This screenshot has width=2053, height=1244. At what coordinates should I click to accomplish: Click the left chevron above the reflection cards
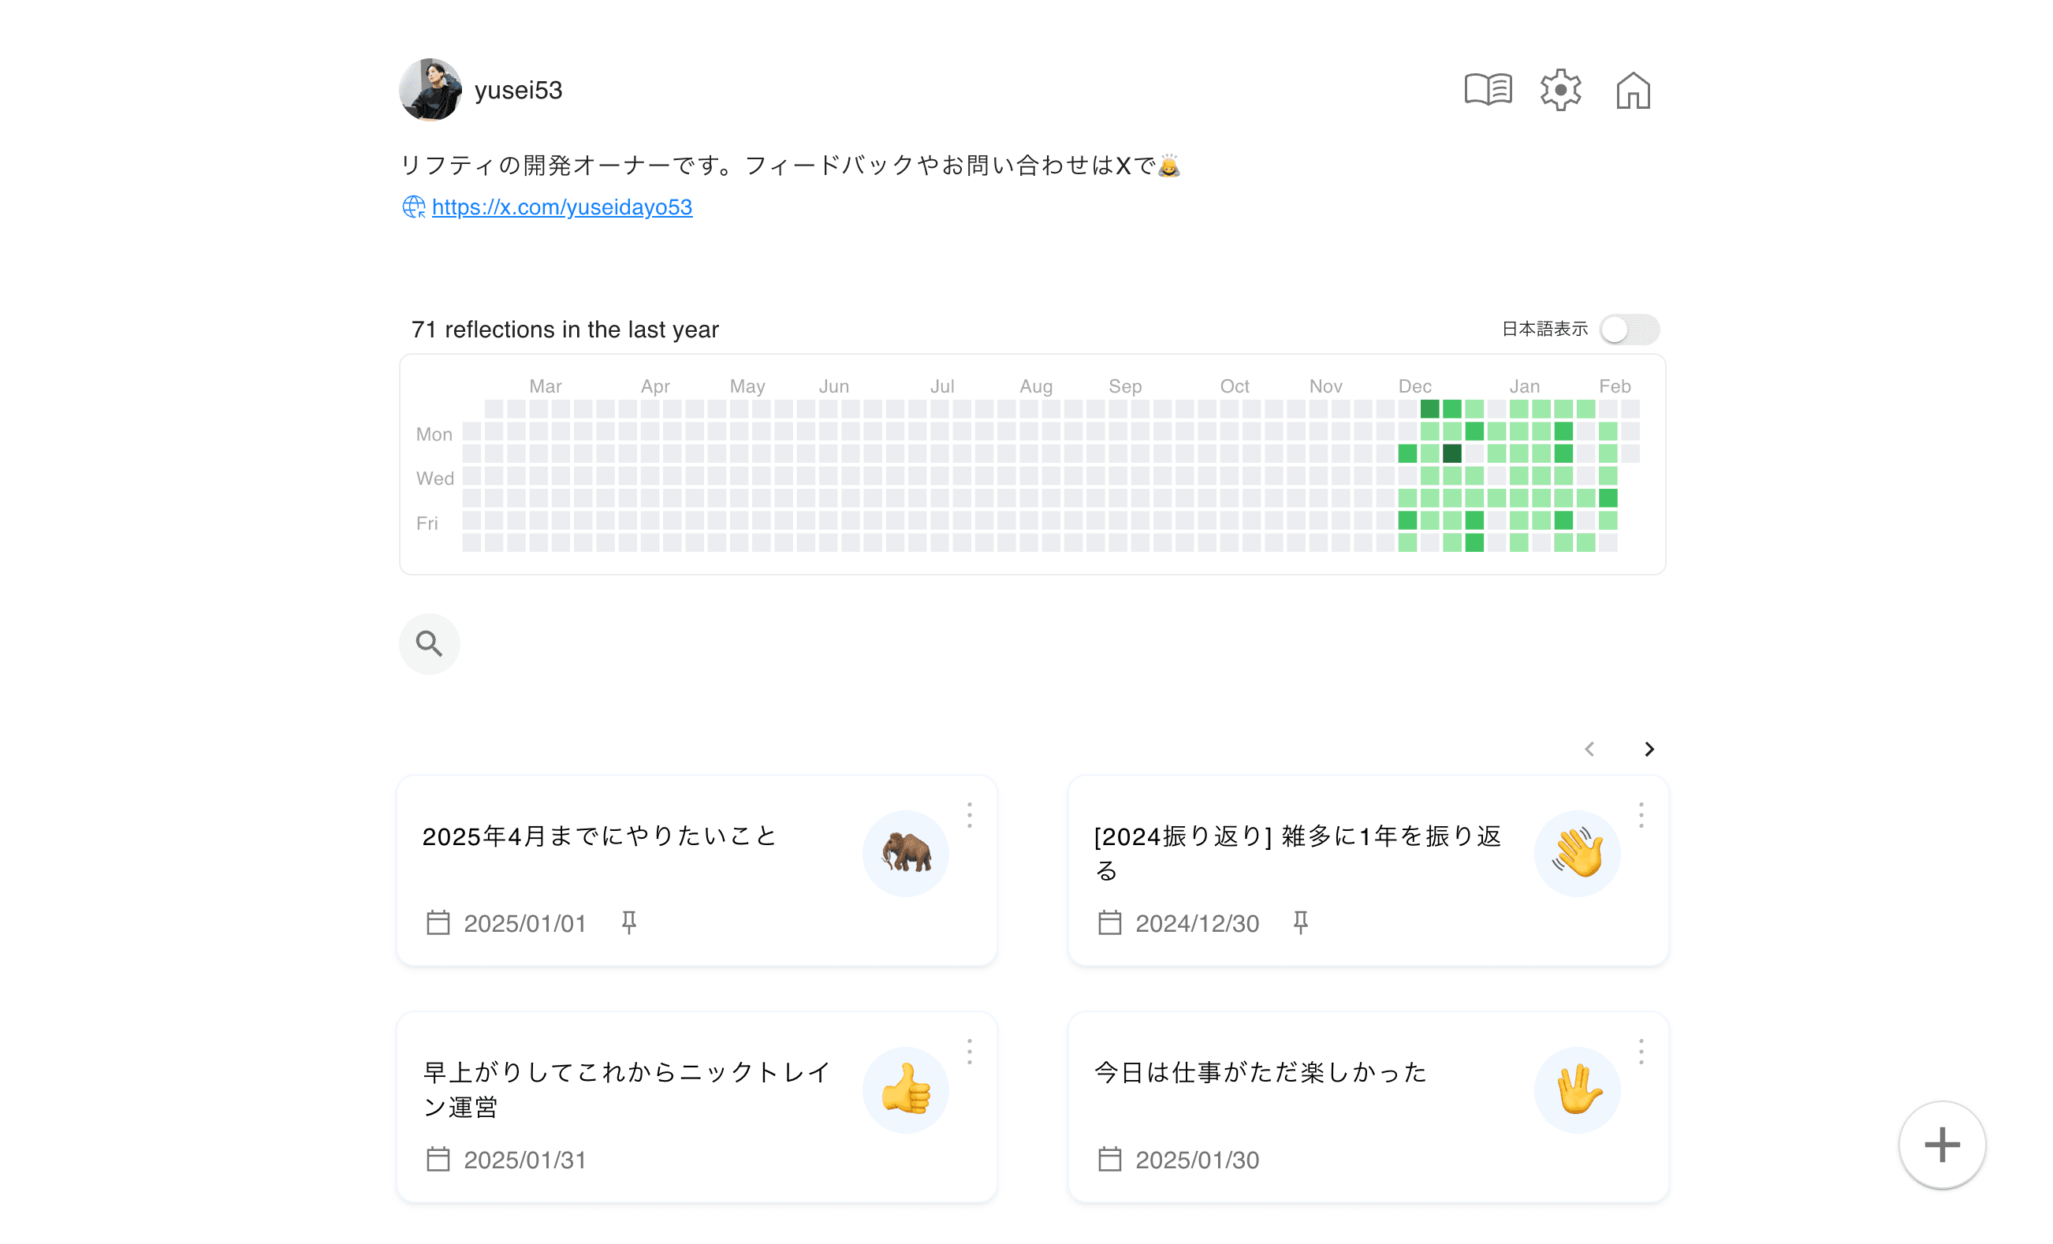click(1589, 749)
